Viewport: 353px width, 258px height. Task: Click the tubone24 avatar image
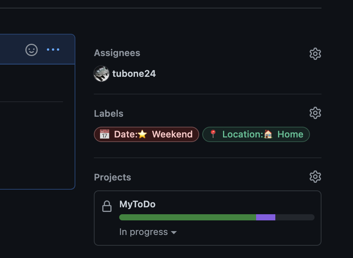[102, 74]
